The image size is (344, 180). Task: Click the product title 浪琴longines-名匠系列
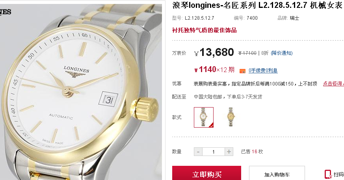point(214,5)
